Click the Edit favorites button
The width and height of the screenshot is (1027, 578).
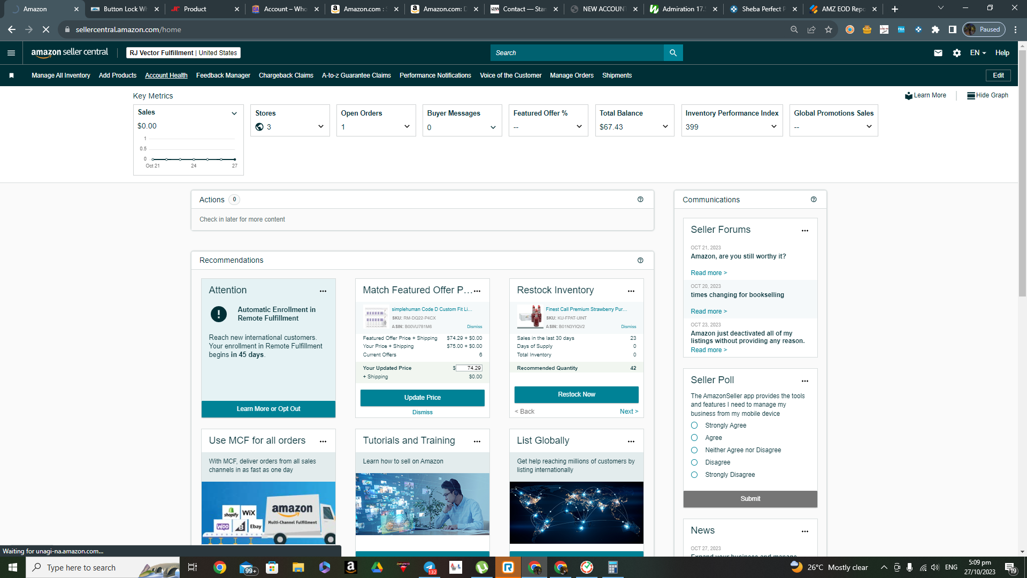(999, 75)
